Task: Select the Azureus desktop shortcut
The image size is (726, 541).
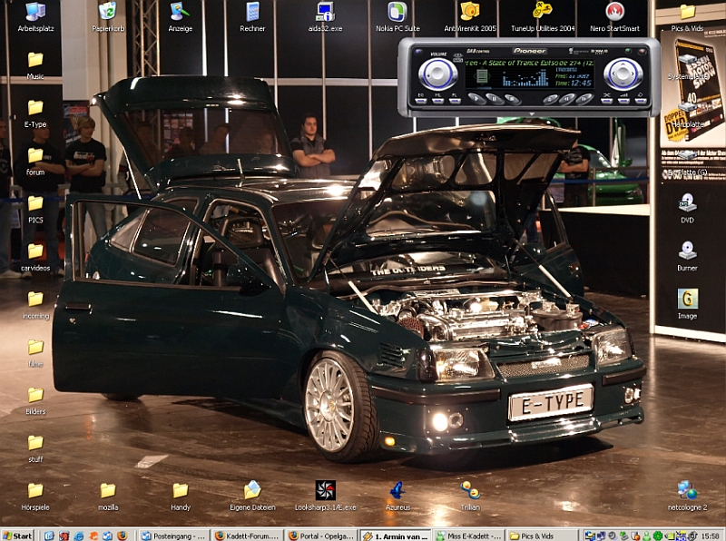Action: (397, 490)
